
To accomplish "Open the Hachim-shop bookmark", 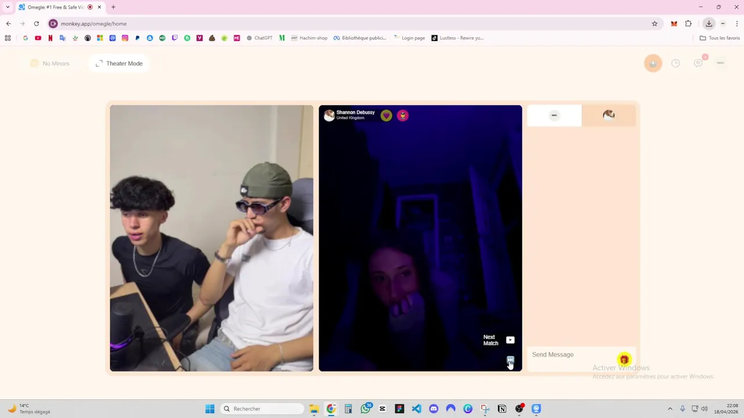I will (x=309, y=38).
